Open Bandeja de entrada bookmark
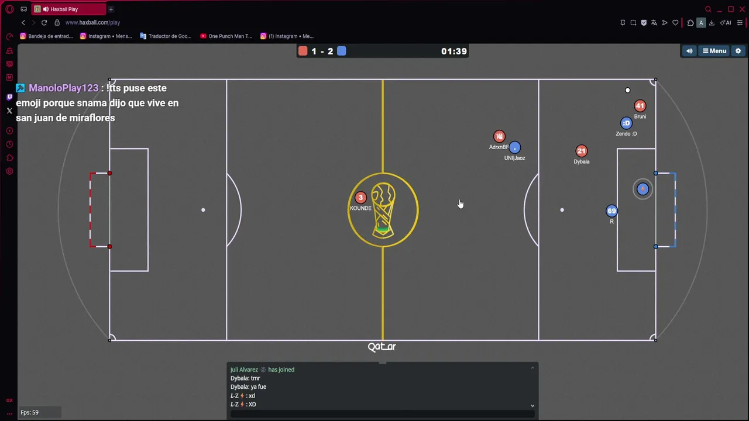This screenshot has width=749, height=421. tap(46, 36)
